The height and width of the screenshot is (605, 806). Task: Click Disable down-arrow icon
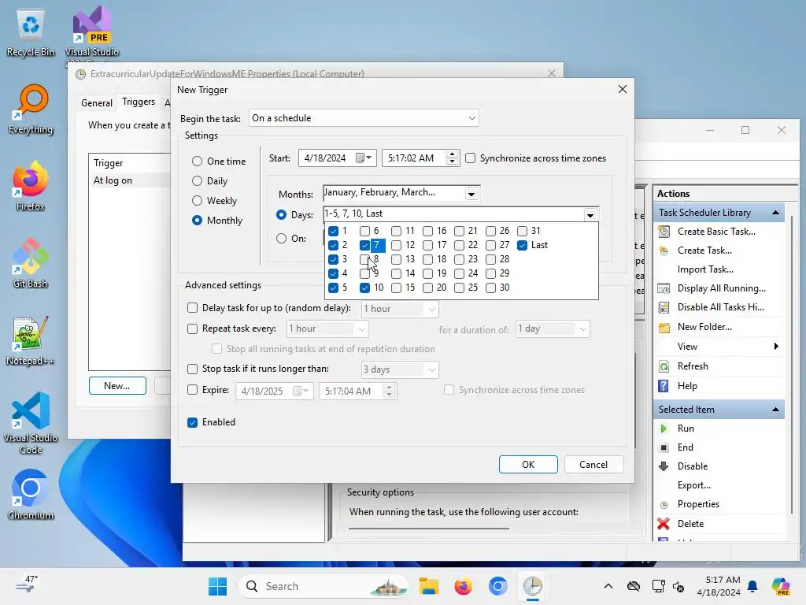point(664,466)
